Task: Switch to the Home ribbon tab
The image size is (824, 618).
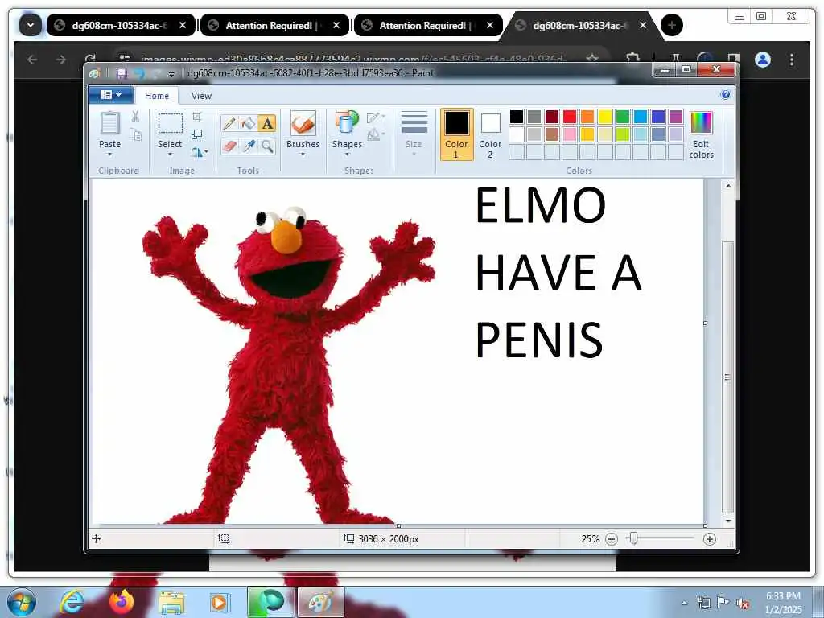Action: [157, 96]
